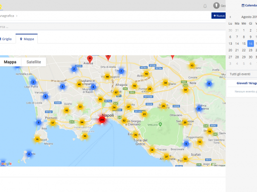Open the yellow 95 cluster at Posillipo

(x=85, y=136)
